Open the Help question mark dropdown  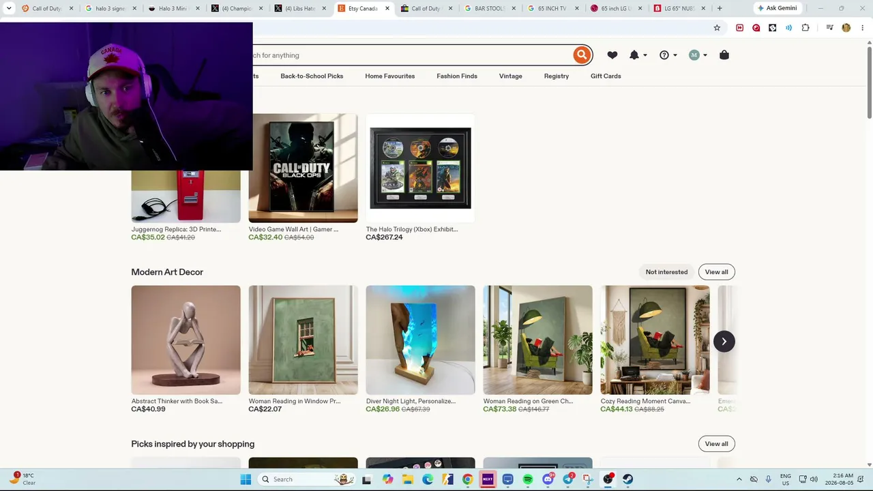click(x=667, y=55)
